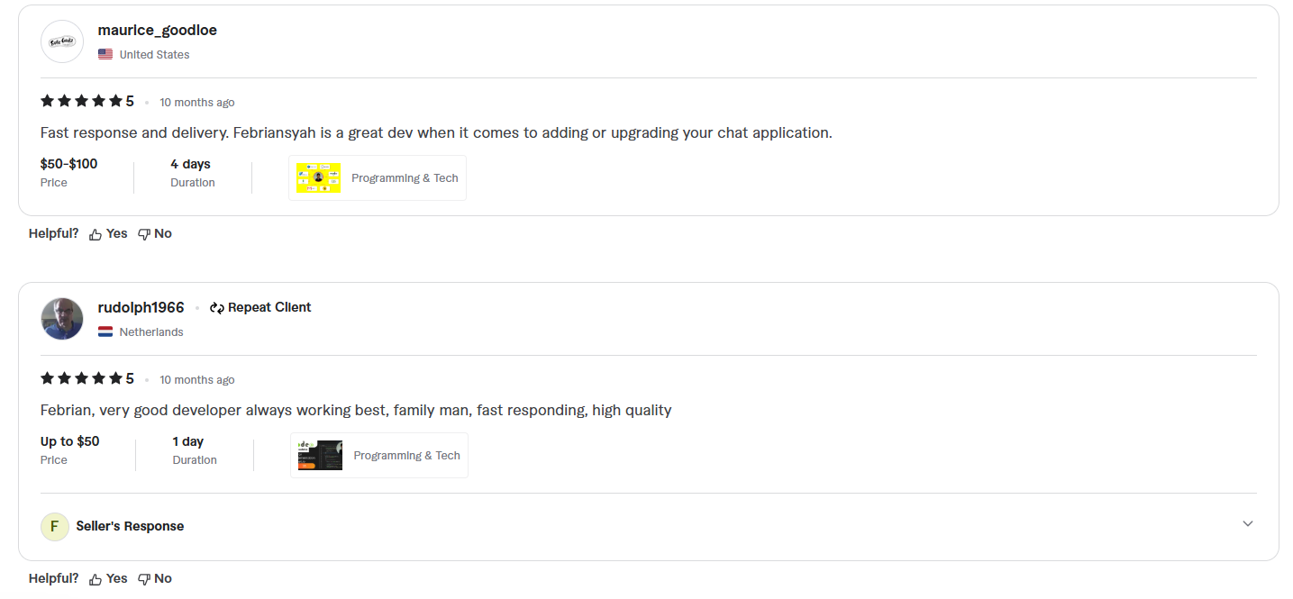Click the thumbs down icon under rudolph1966's review
Image resolution: width=1293 pixels, height=599 pixels.
(143, 578)
